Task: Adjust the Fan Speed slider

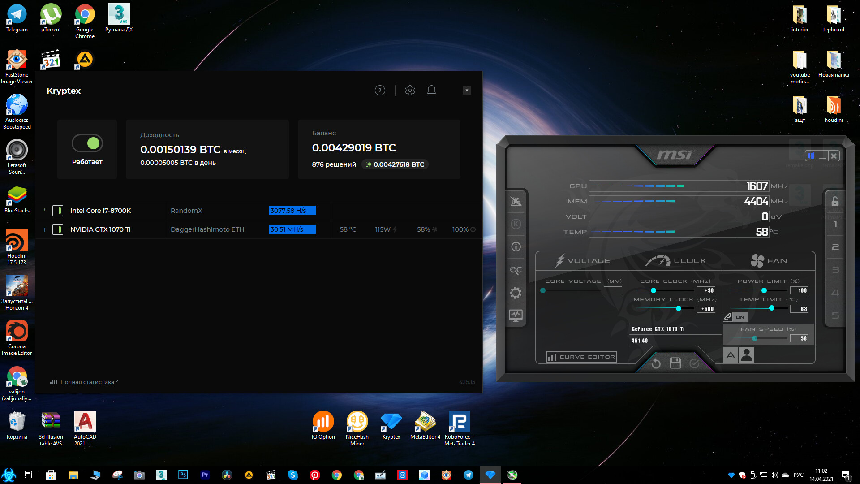Action: [x=755, y=338]
